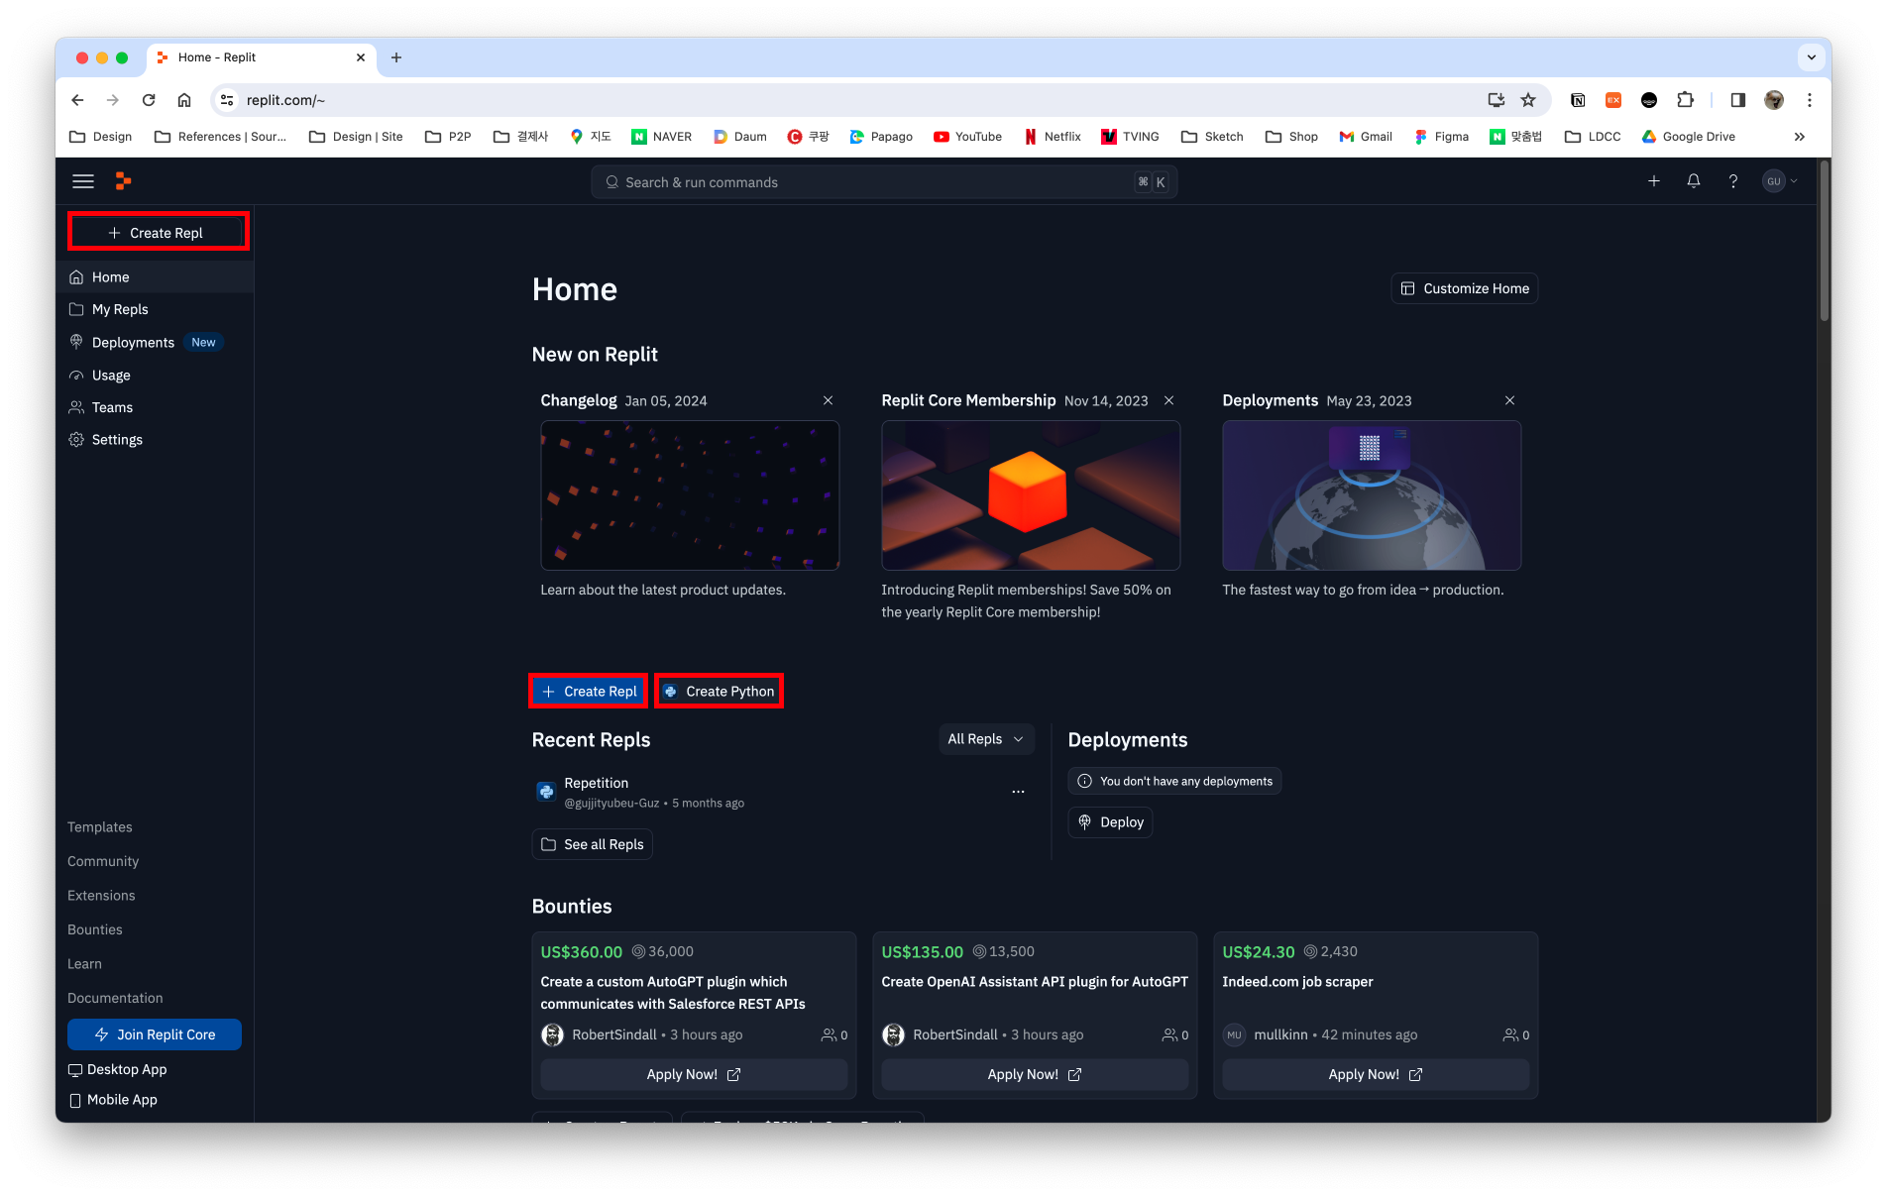Open the Indeed.com job scraper bounty
Screen dimensions: 1887x1196
[1298, 982]
